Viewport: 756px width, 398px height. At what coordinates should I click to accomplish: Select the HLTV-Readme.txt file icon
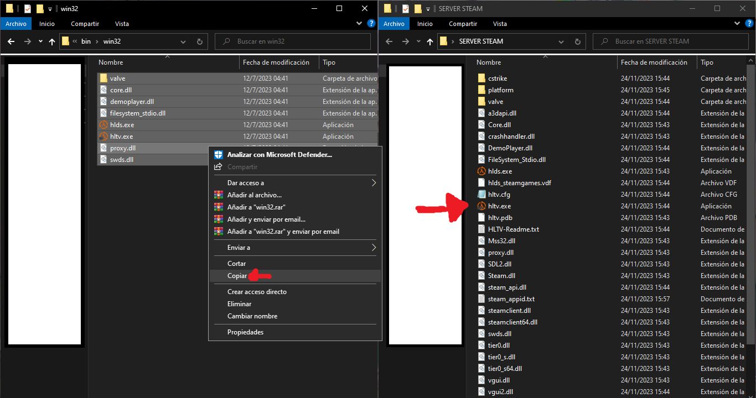(x=481, y=229)
